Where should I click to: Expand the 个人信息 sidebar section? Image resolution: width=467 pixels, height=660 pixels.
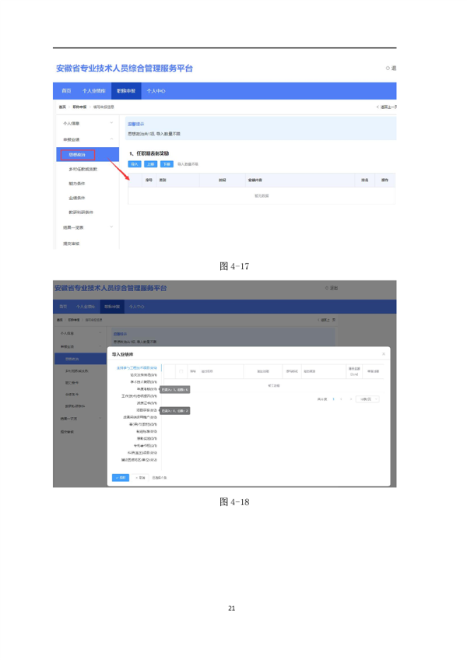[111, 123]
